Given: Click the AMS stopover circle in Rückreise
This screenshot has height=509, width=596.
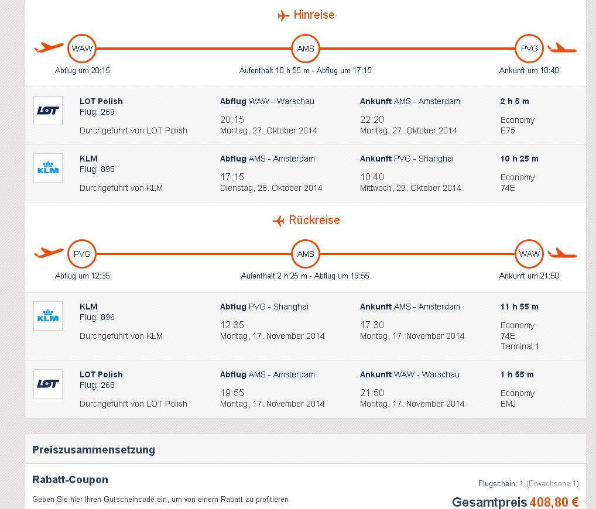Looking at the screenshot, I should click(x=306, y=254).
